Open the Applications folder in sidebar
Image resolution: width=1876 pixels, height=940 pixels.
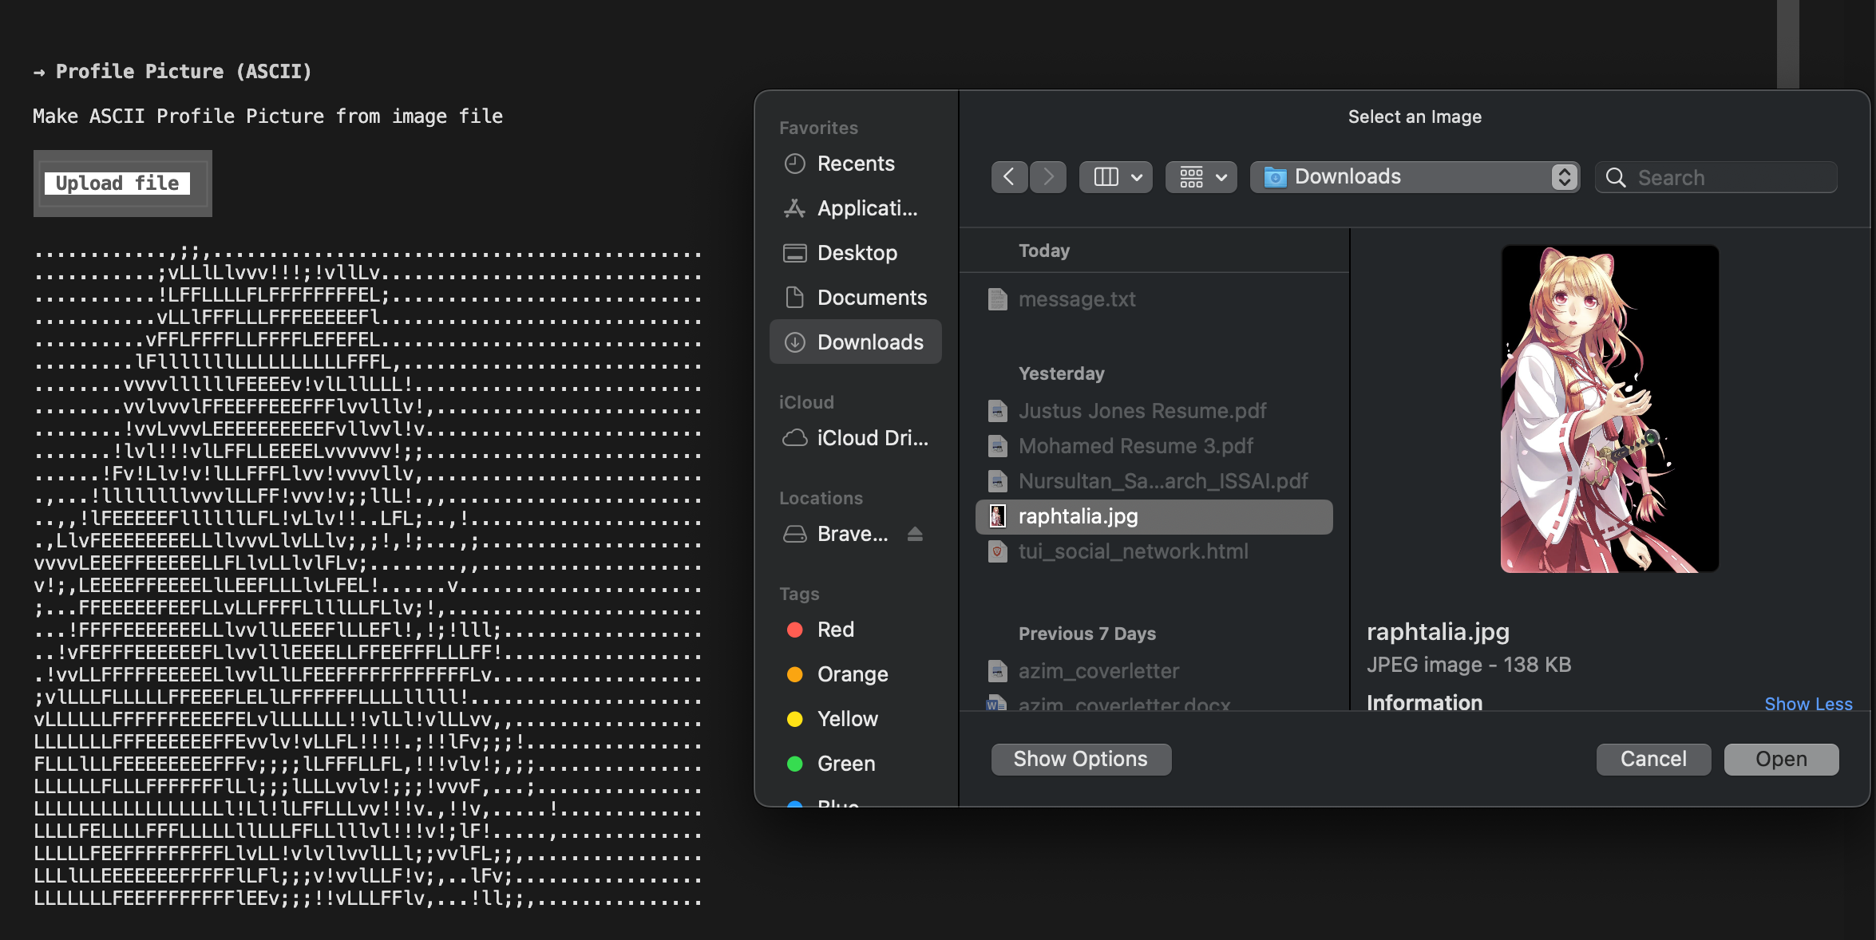tap(866, 208)
